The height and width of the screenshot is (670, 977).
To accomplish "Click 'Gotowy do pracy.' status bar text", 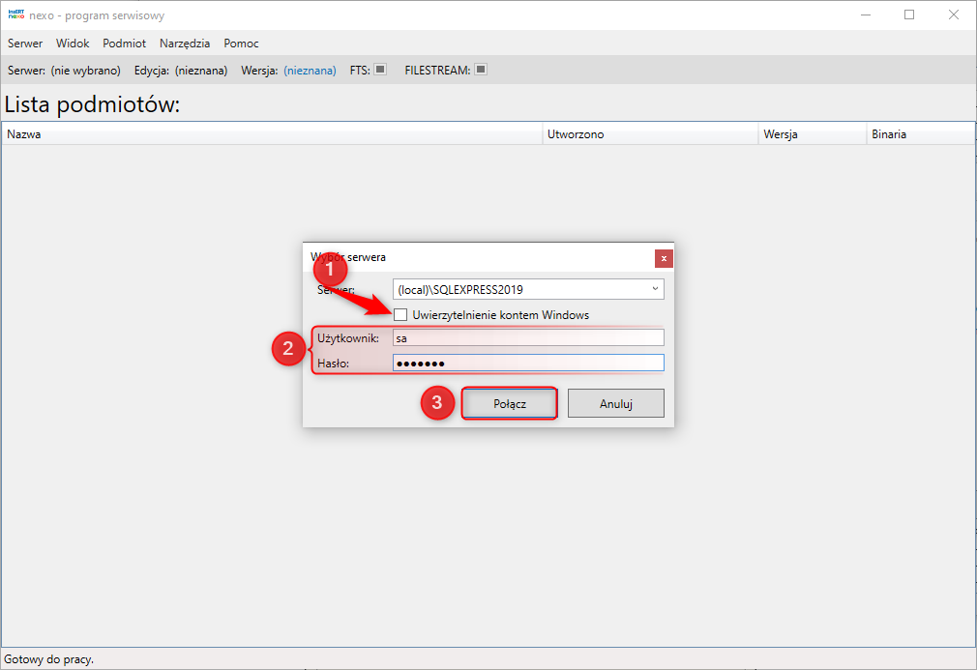I will (x=48, y=658).
